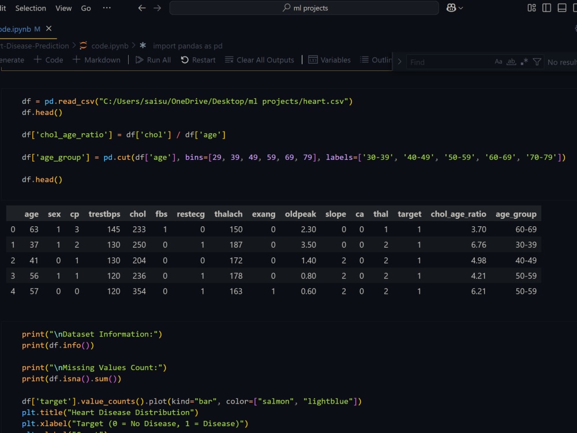Viewport: 577px width, 433px height.
Task: Click the 187 thalach value
Action: [236, 245]
